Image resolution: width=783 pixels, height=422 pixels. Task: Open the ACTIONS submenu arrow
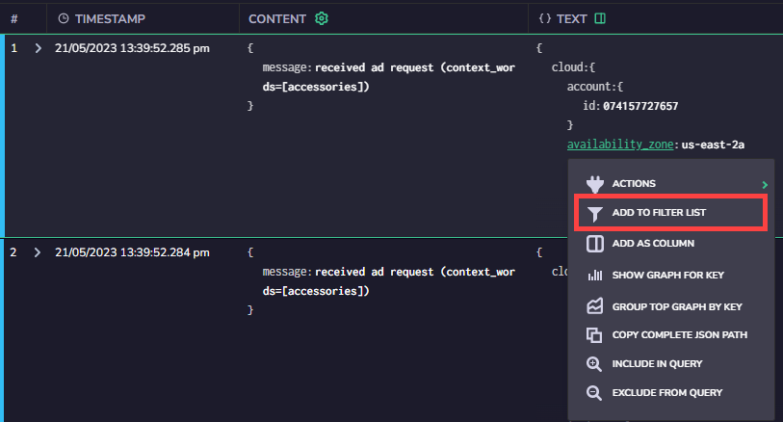tap(765, 185)
